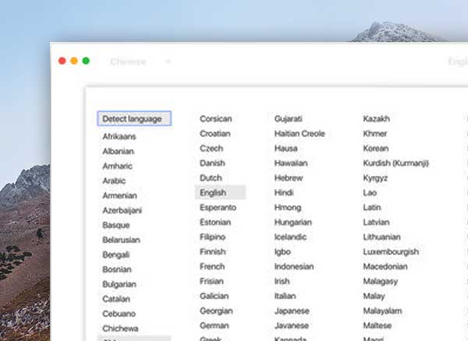Pick Armenian in the list
The height and width of the screenshot is (341, 468).
[119, 195]
